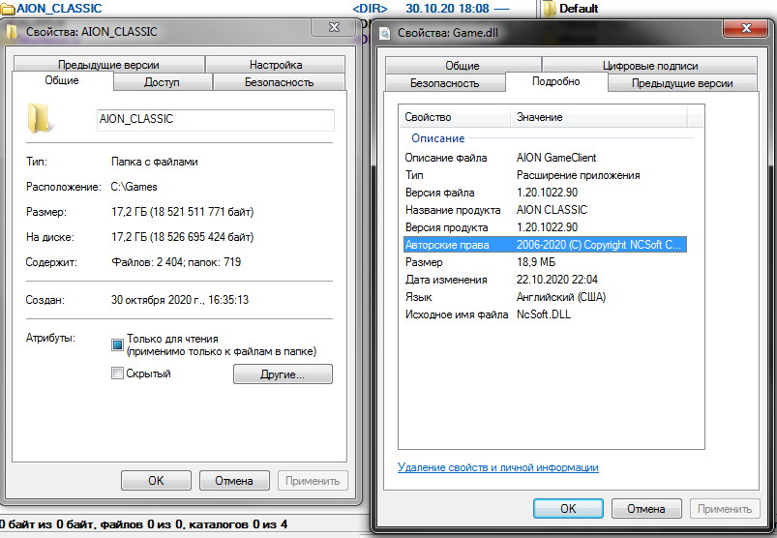Viewport: 777px width, 538px height.
Task: Click the 'Другие...' attributes button
Action: [x=283, y=374]
